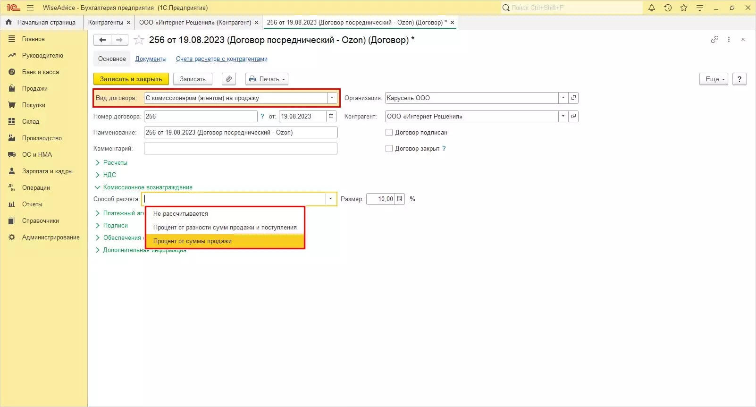Copy link to this contract icon
The height and width of the screenshot is (407, 756).
(714, 40)
